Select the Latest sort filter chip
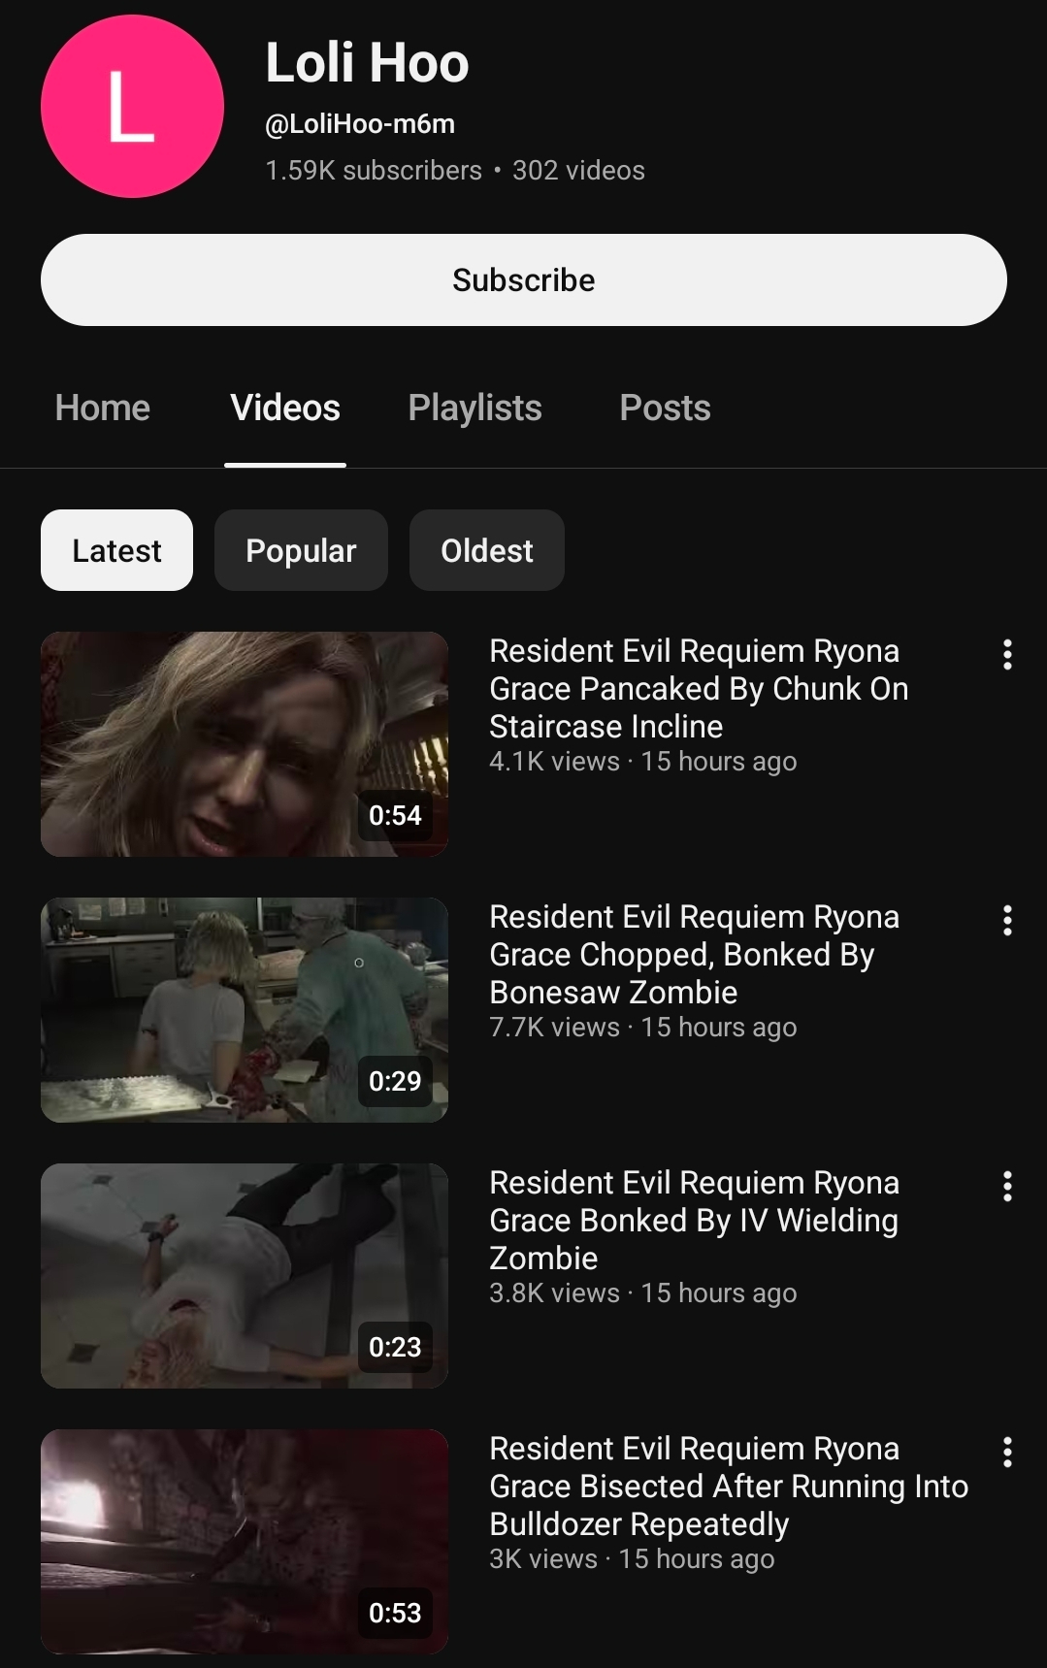Viewport: 1047px width, 1668px height. pyautogui.click(x=116, y=550)
